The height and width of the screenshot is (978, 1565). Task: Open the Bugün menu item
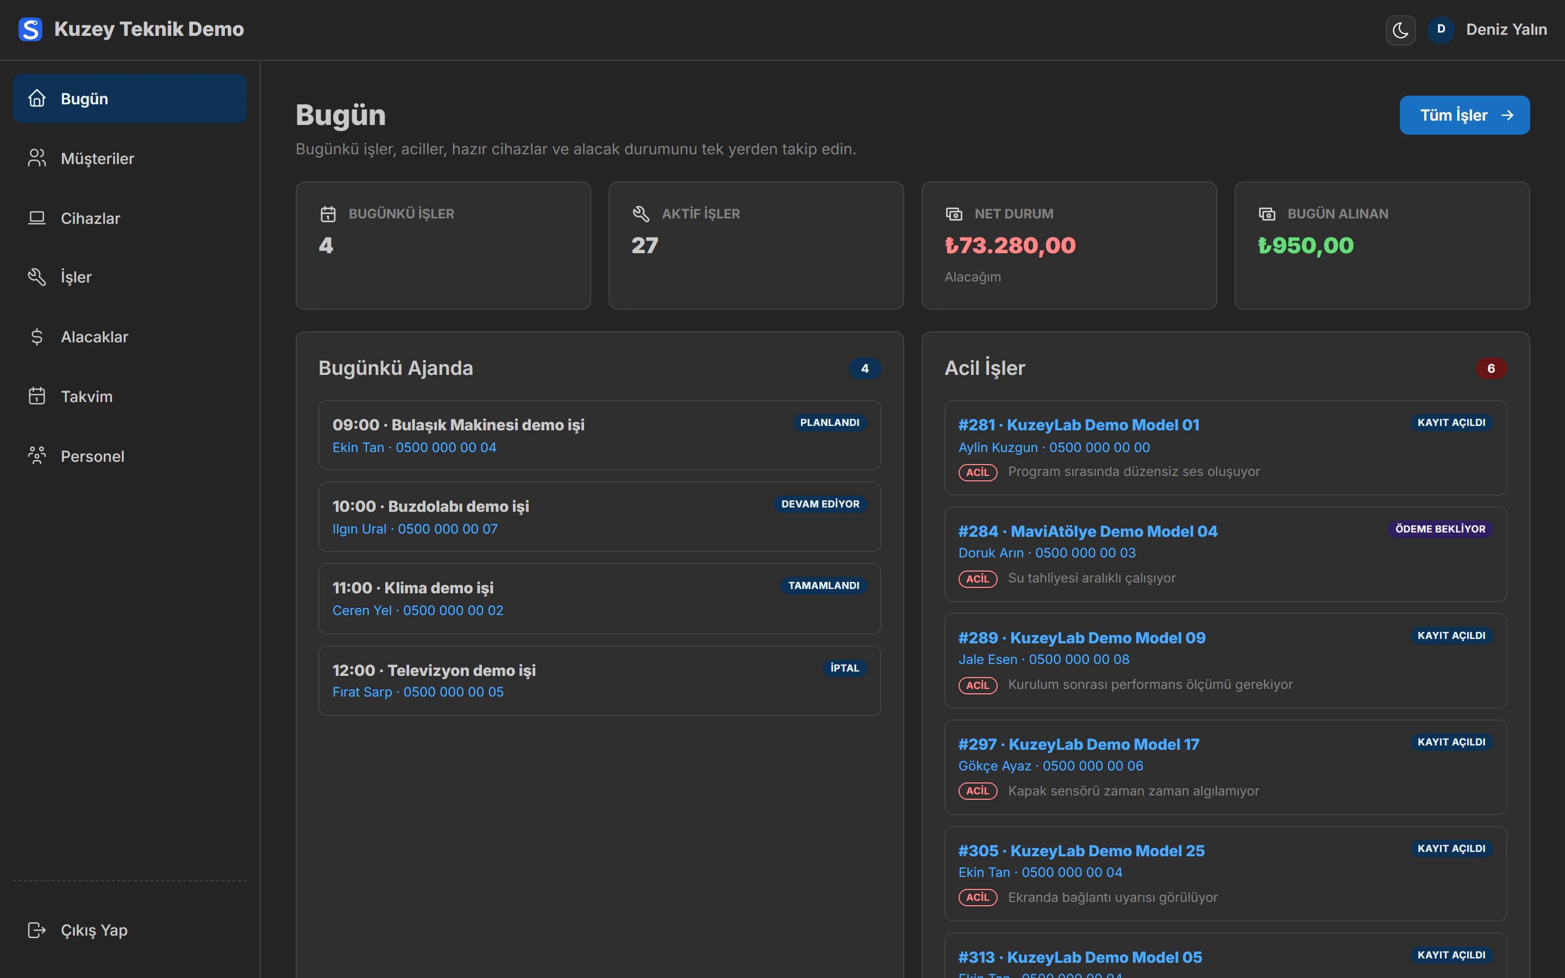click(129, 98)
